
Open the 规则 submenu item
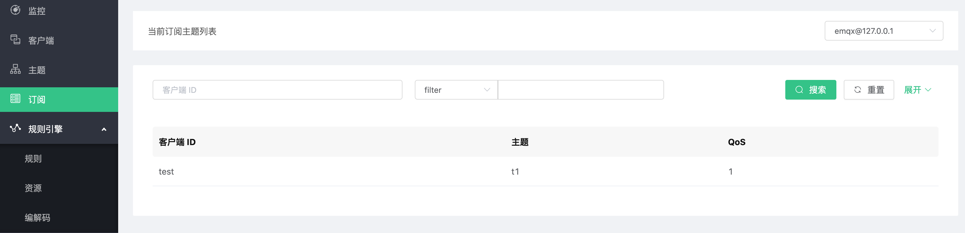33,159
